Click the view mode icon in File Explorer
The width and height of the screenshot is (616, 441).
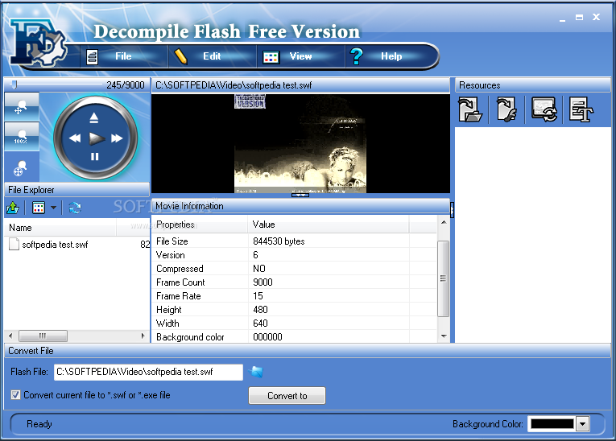tap(39, 208)
